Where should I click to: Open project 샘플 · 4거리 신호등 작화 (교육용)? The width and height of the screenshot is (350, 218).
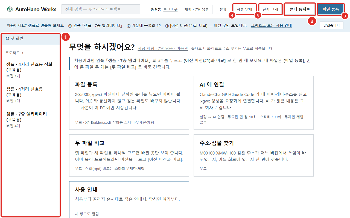tap(31, 70)
